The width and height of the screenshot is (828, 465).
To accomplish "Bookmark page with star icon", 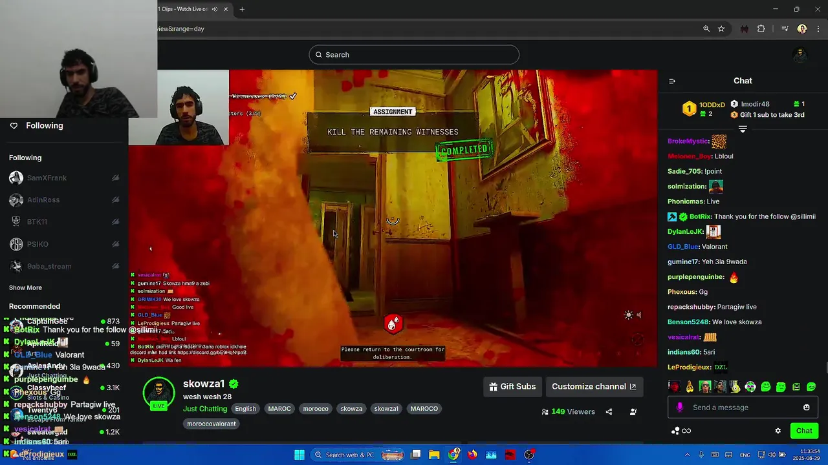I will 721,28.
